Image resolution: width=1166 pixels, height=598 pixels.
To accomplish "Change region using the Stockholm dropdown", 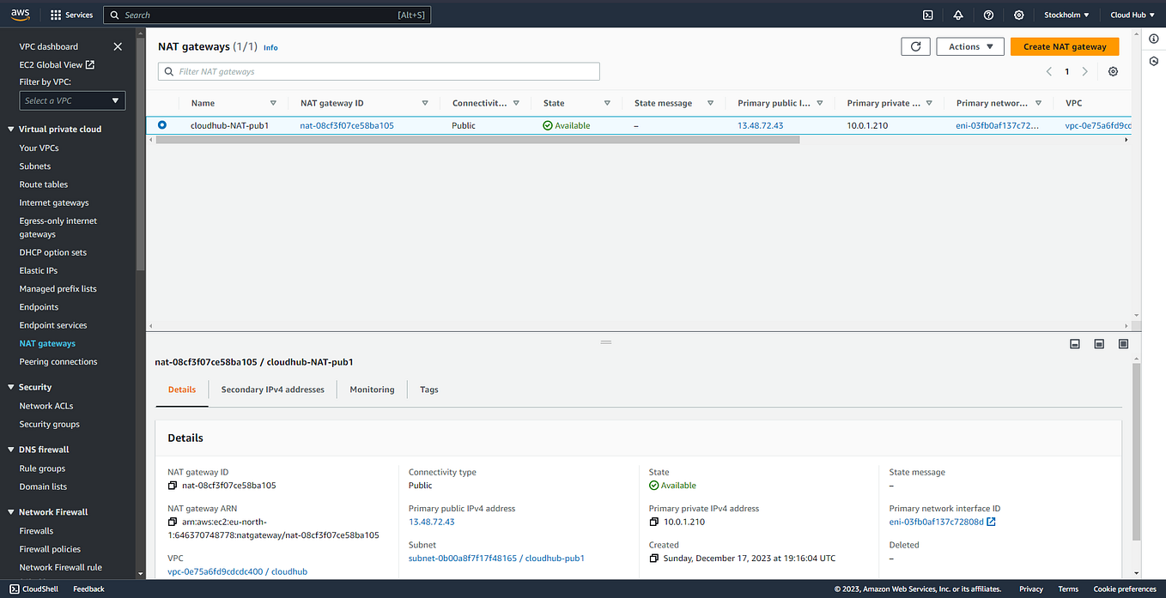I will (1066, 15).
